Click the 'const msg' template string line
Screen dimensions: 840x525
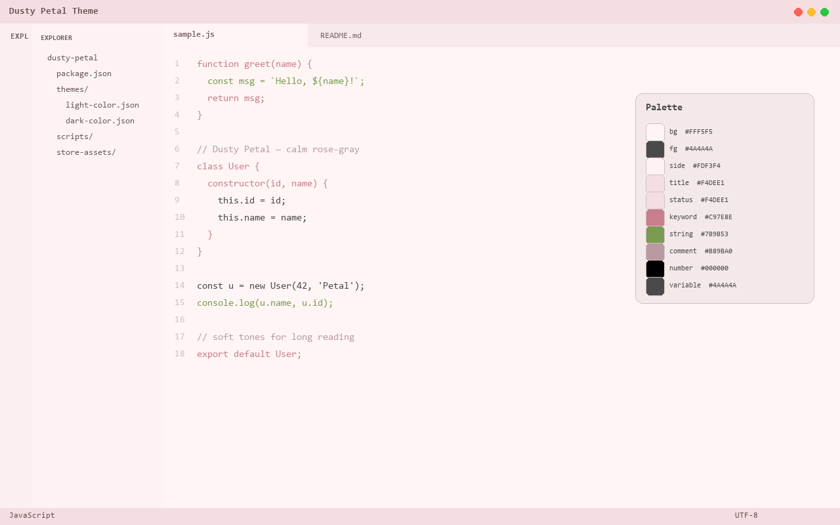pos(286,81)
